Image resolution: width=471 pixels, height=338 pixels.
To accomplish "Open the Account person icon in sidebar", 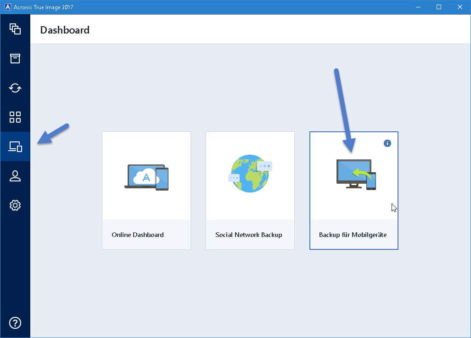I will (15, 176).
